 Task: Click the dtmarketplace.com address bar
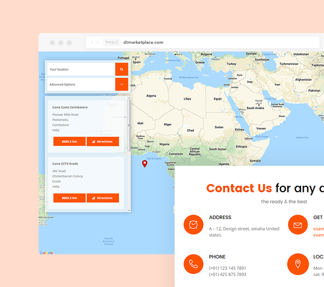pyautogui.click(x=203, y=43)
